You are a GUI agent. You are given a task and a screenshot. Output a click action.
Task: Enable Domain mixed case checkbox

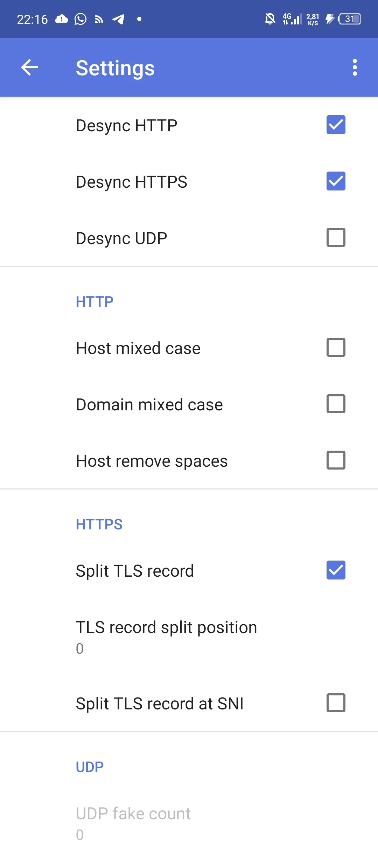pyautogui.click(x=336, y=404)
